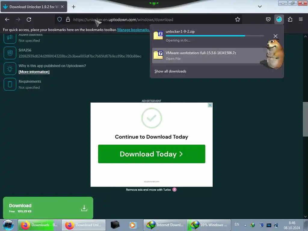
Task: Open the Firefox hamburger menu
Action: (x=301, y=19)
